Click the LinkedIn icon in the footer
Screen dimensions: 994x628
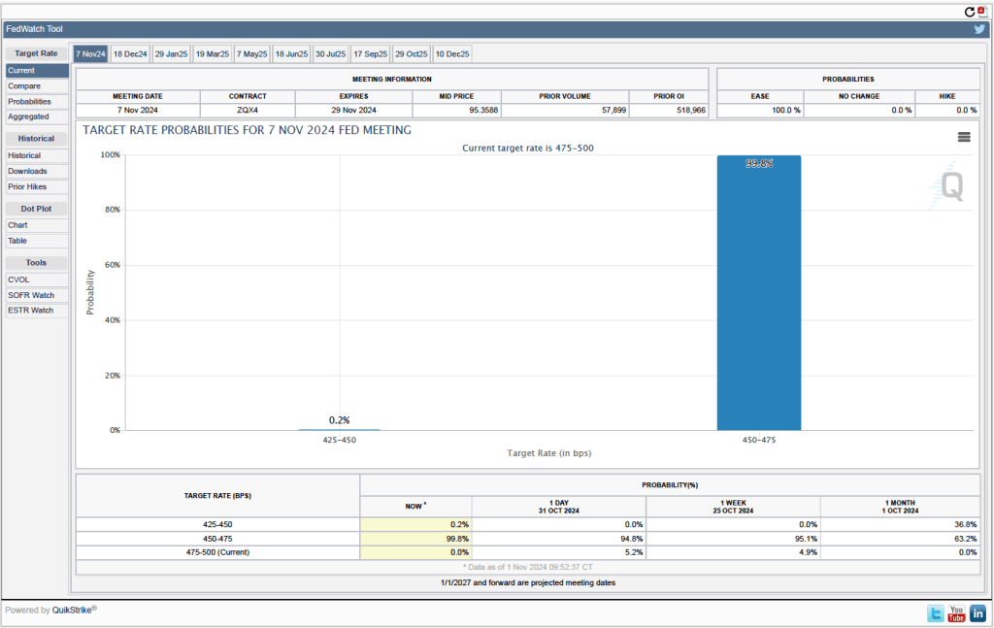tap(977, 613)
